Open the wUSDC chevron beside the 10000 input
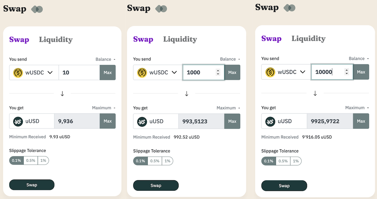377x199 pixels. pos(303,72)
